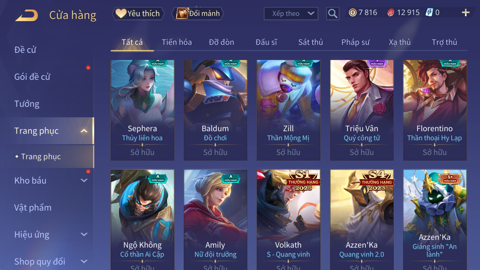Open the Tướng sidebar menu
Viewport: 480px width, 270px height.
(x=27, y=104)
